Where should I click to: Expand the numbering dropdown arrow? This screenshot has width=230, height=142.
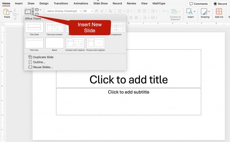(x=132, y=11)
